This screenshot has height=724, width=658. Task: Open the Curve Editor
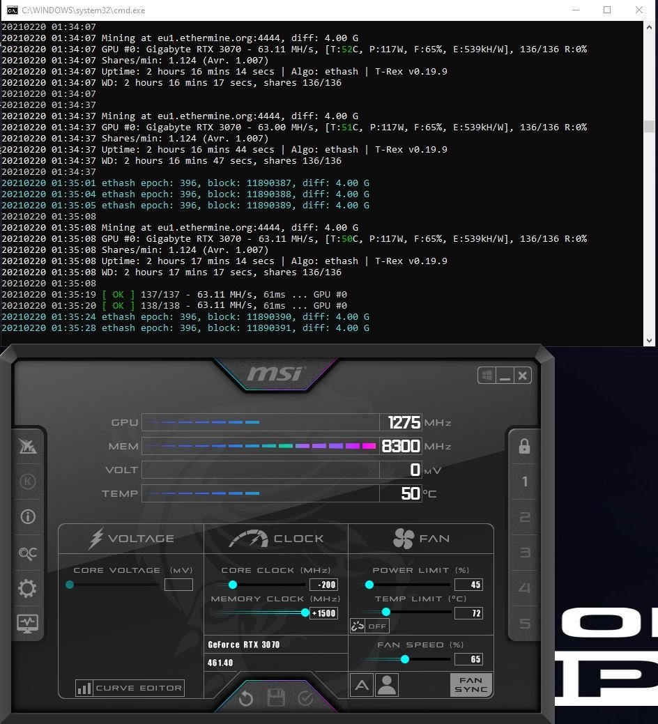tap(130, 688)
